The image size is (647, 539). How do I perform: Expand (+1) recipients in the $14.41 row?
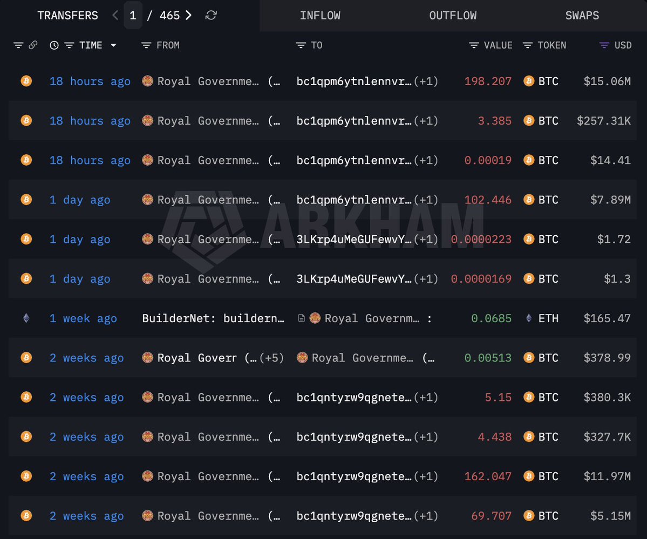426,161
